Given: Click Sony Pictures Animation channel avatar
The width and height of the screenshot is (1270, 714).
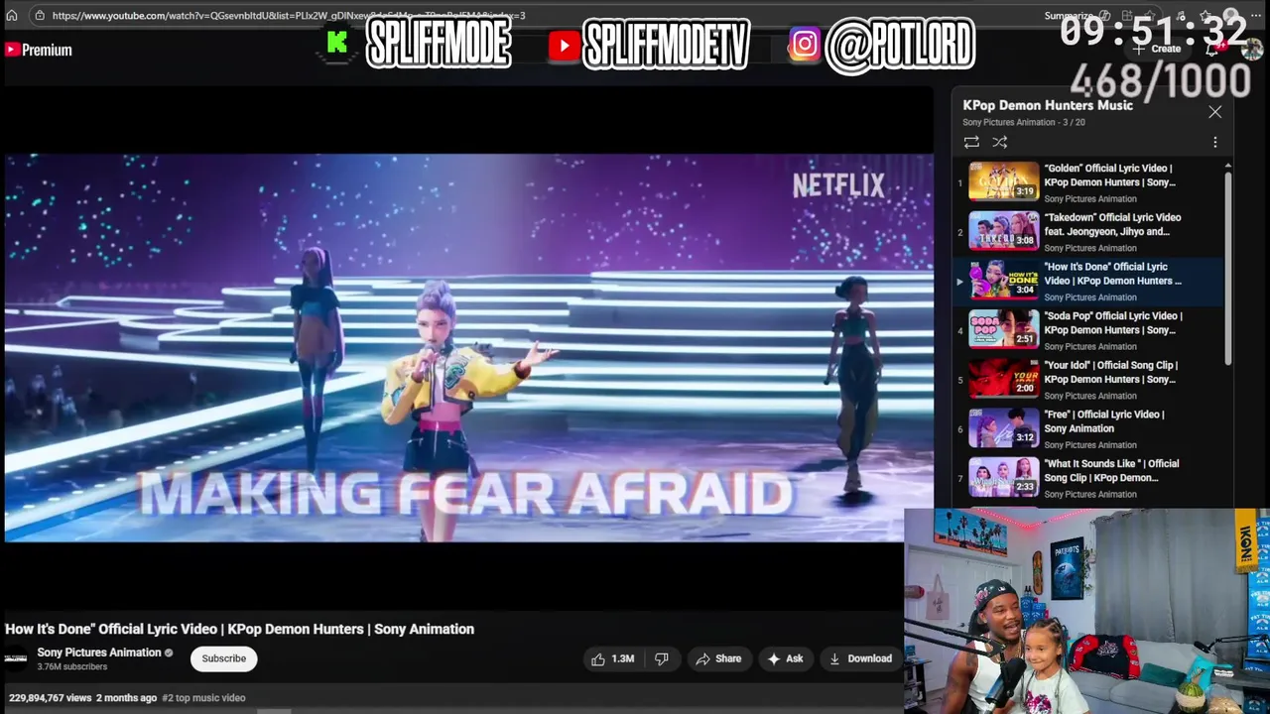Looking at the screenshot, I should [16, 658].
